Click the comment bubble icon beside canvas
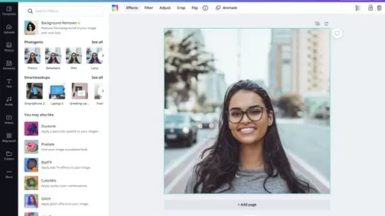 pos(337,33)
